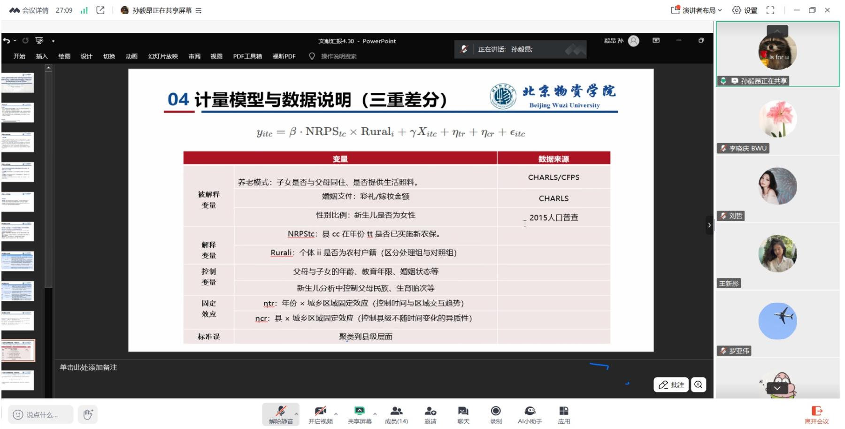The height and width of the screenshot is (429, 845).
Task: Click the 说点什么 message input field
Action: 41,414
